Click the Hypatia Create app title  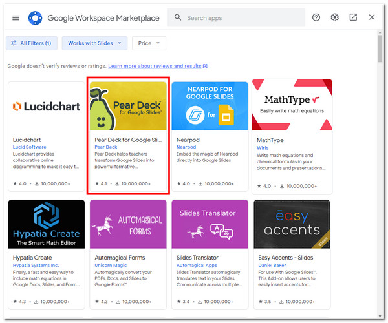32,258
